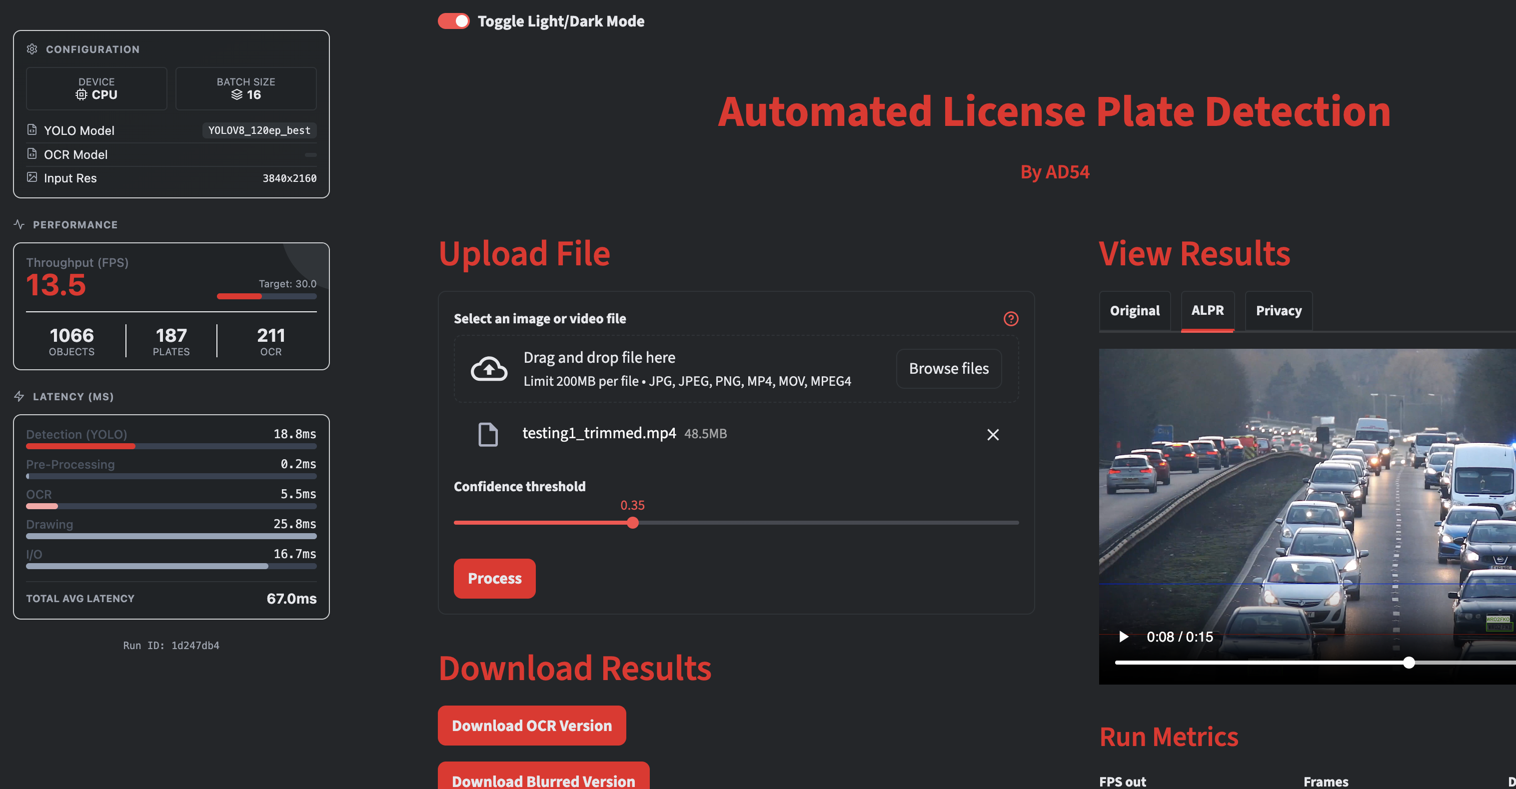Click the YOLO Model file icon
This screenshot has height=789, width=1516.
tap(32, 130)
